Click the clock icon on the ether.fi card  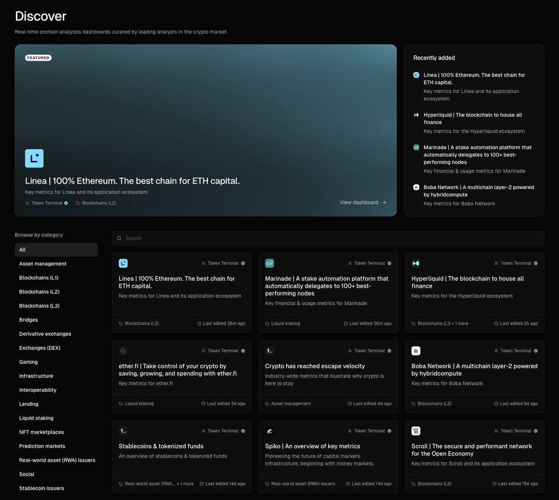[x=204, y=404]
